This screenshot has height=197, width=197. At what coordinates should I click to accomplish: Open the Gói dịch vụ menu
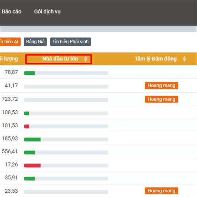[x=47, y=11]
